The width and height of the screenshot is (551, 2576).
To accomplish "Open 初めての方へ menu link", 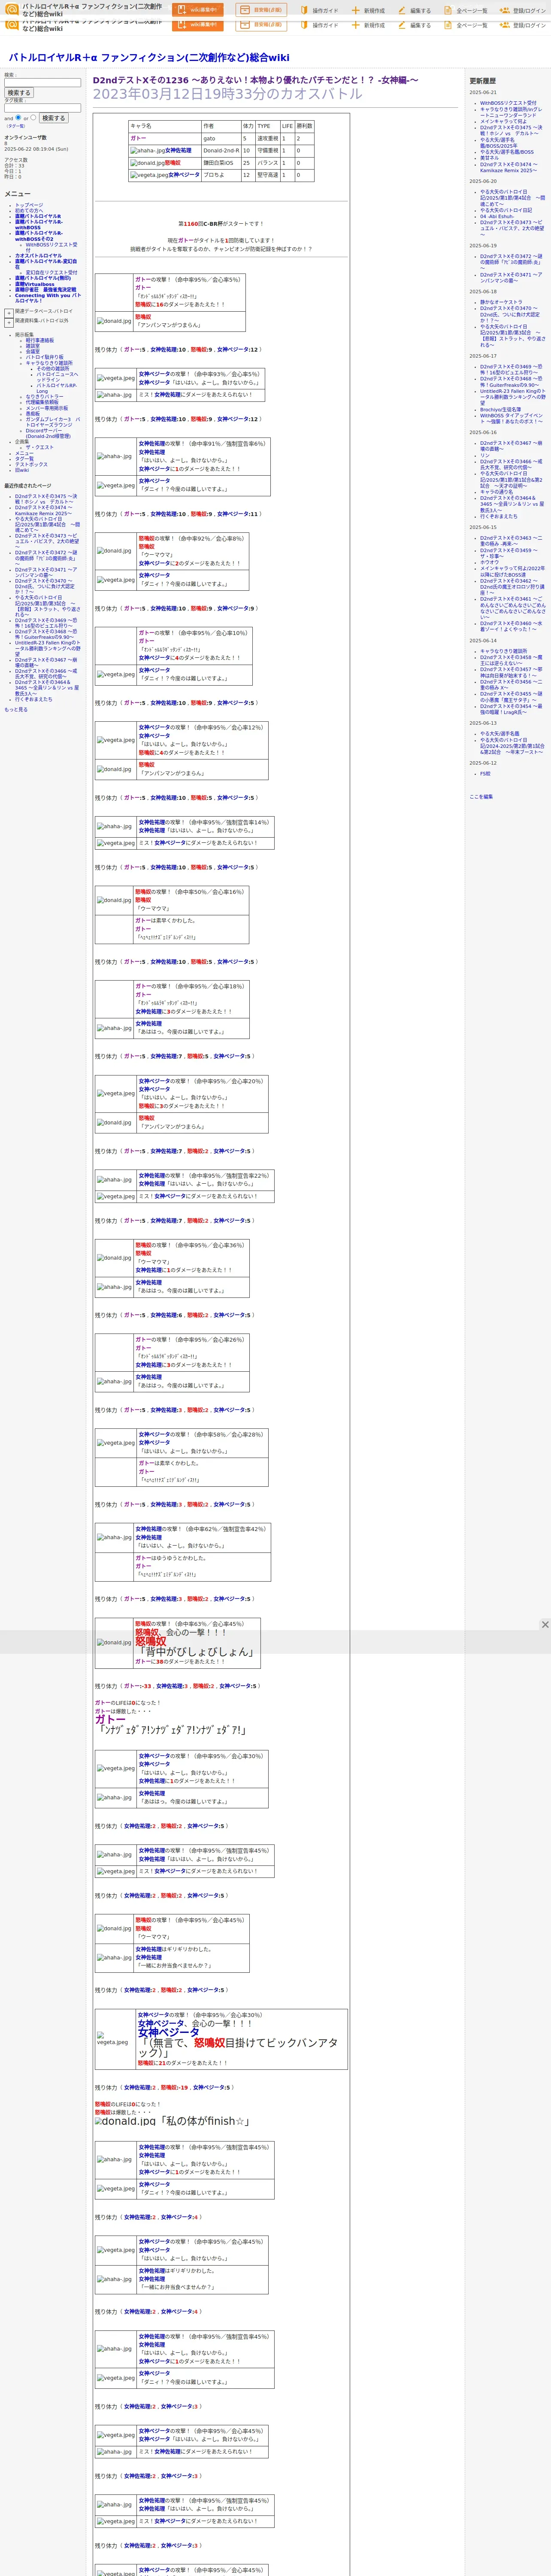I will 29,211.
